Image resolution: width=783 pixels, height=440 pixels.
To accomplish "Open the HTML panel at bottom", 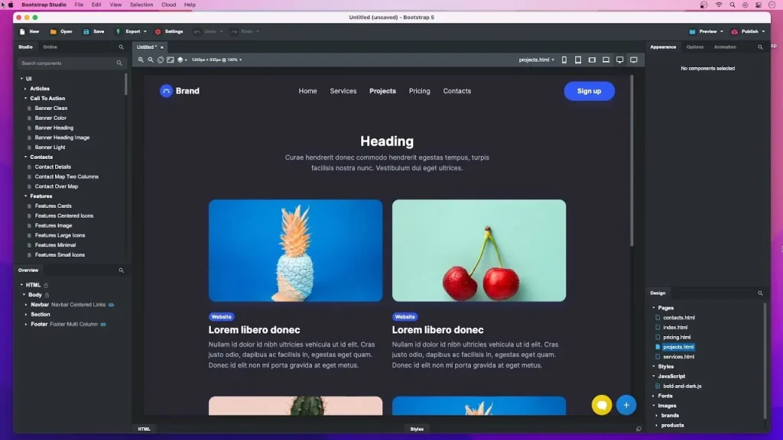I will point(144,429).
